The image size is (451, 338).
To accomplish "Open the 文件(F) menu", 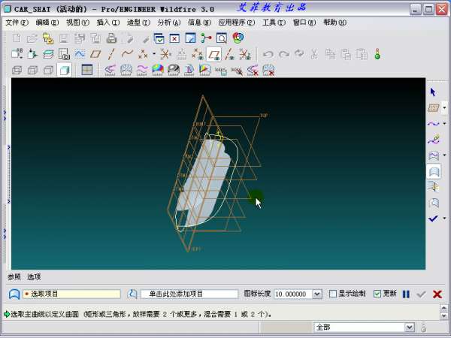I will [17, 23].
